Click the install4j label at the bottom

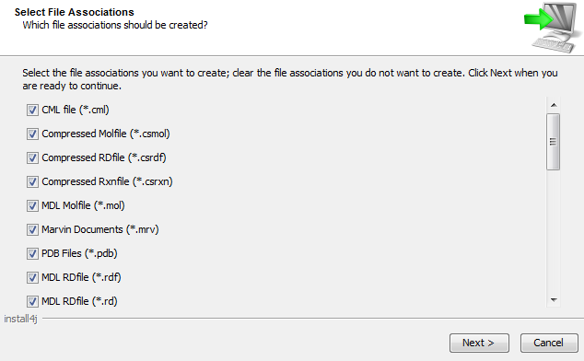coord(20,319)
